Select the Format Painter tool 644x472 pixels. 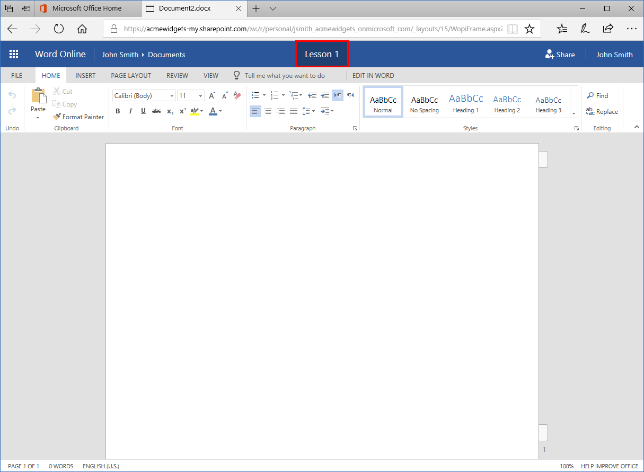coord(78,117)
